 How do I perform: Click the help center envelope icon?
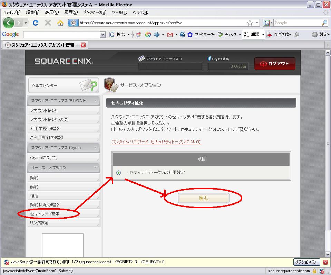point(88,85)
